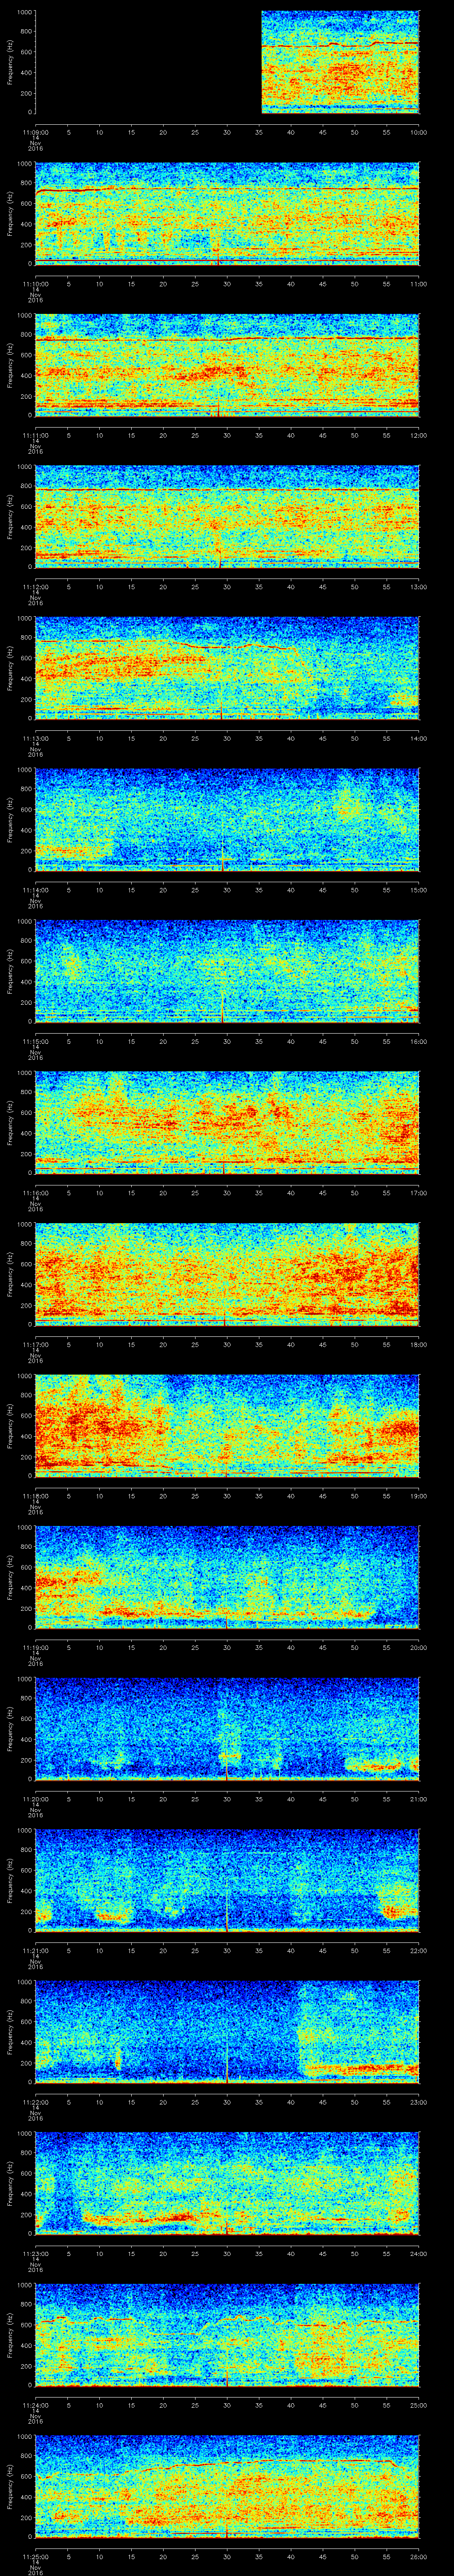
Task: Select the spectrogram panel starting at 11:14:00
Action: pyautogui.click(x=227, y=820)
